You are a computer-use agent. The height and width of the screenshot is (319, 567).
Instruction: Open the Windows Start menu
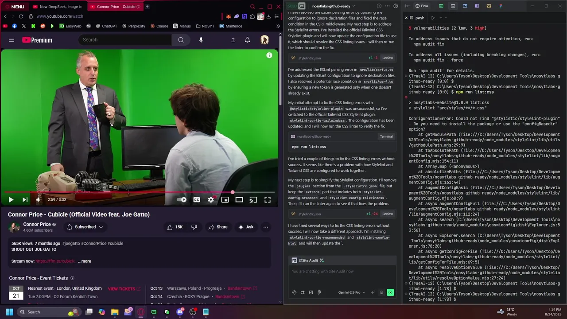(9, 312)
